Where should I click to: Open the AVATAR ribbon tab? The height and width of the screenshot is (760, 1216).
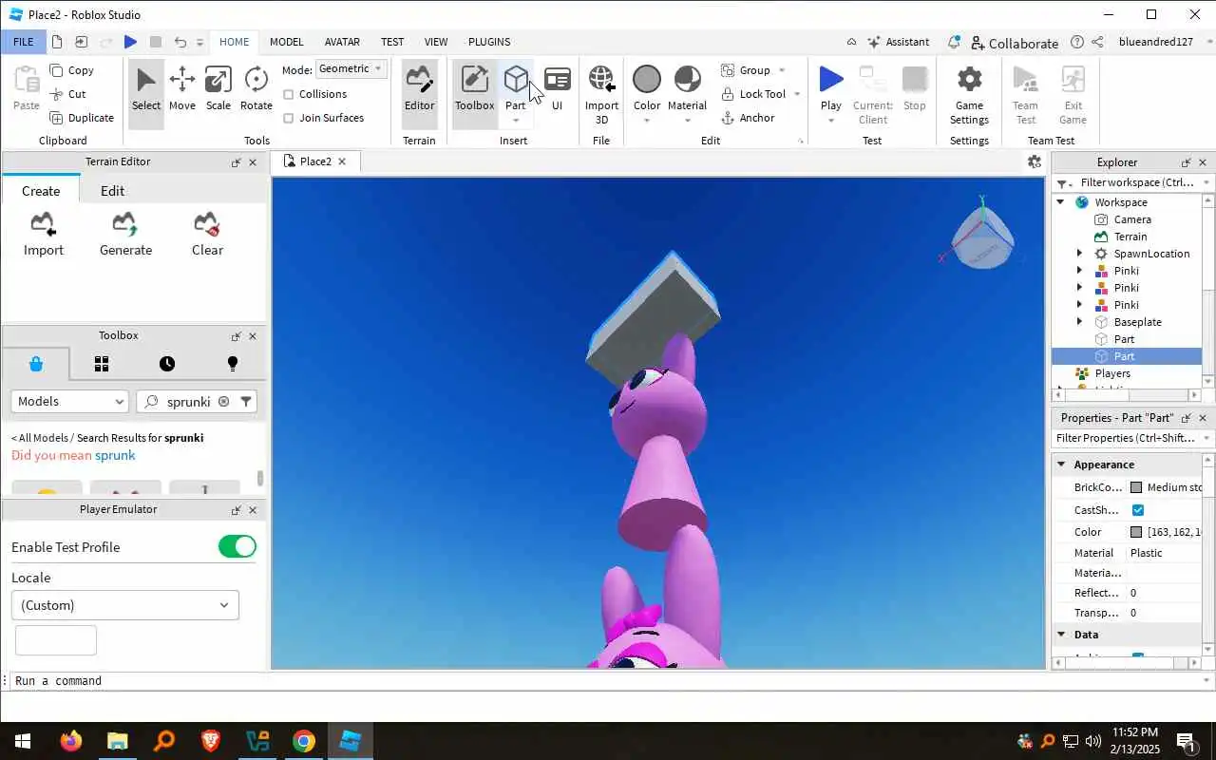(x=342, y=42)
